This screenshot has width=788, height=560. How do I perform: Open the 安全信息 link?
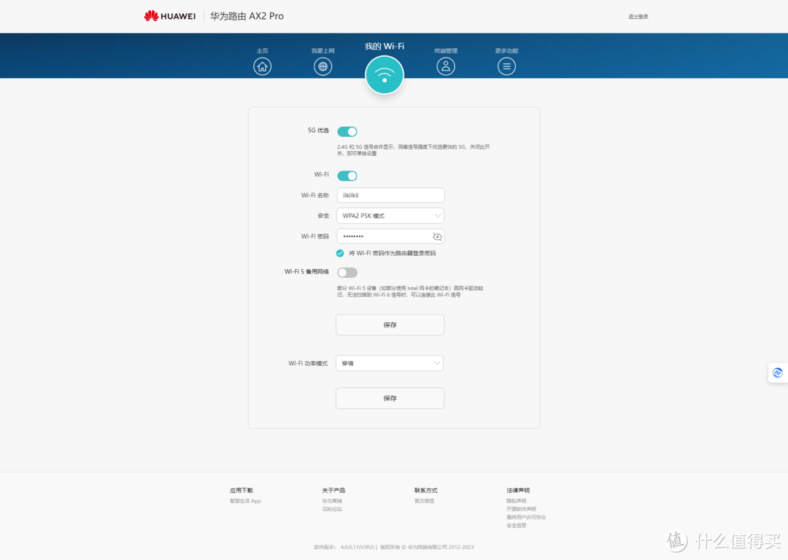click(x=516, y=525)
